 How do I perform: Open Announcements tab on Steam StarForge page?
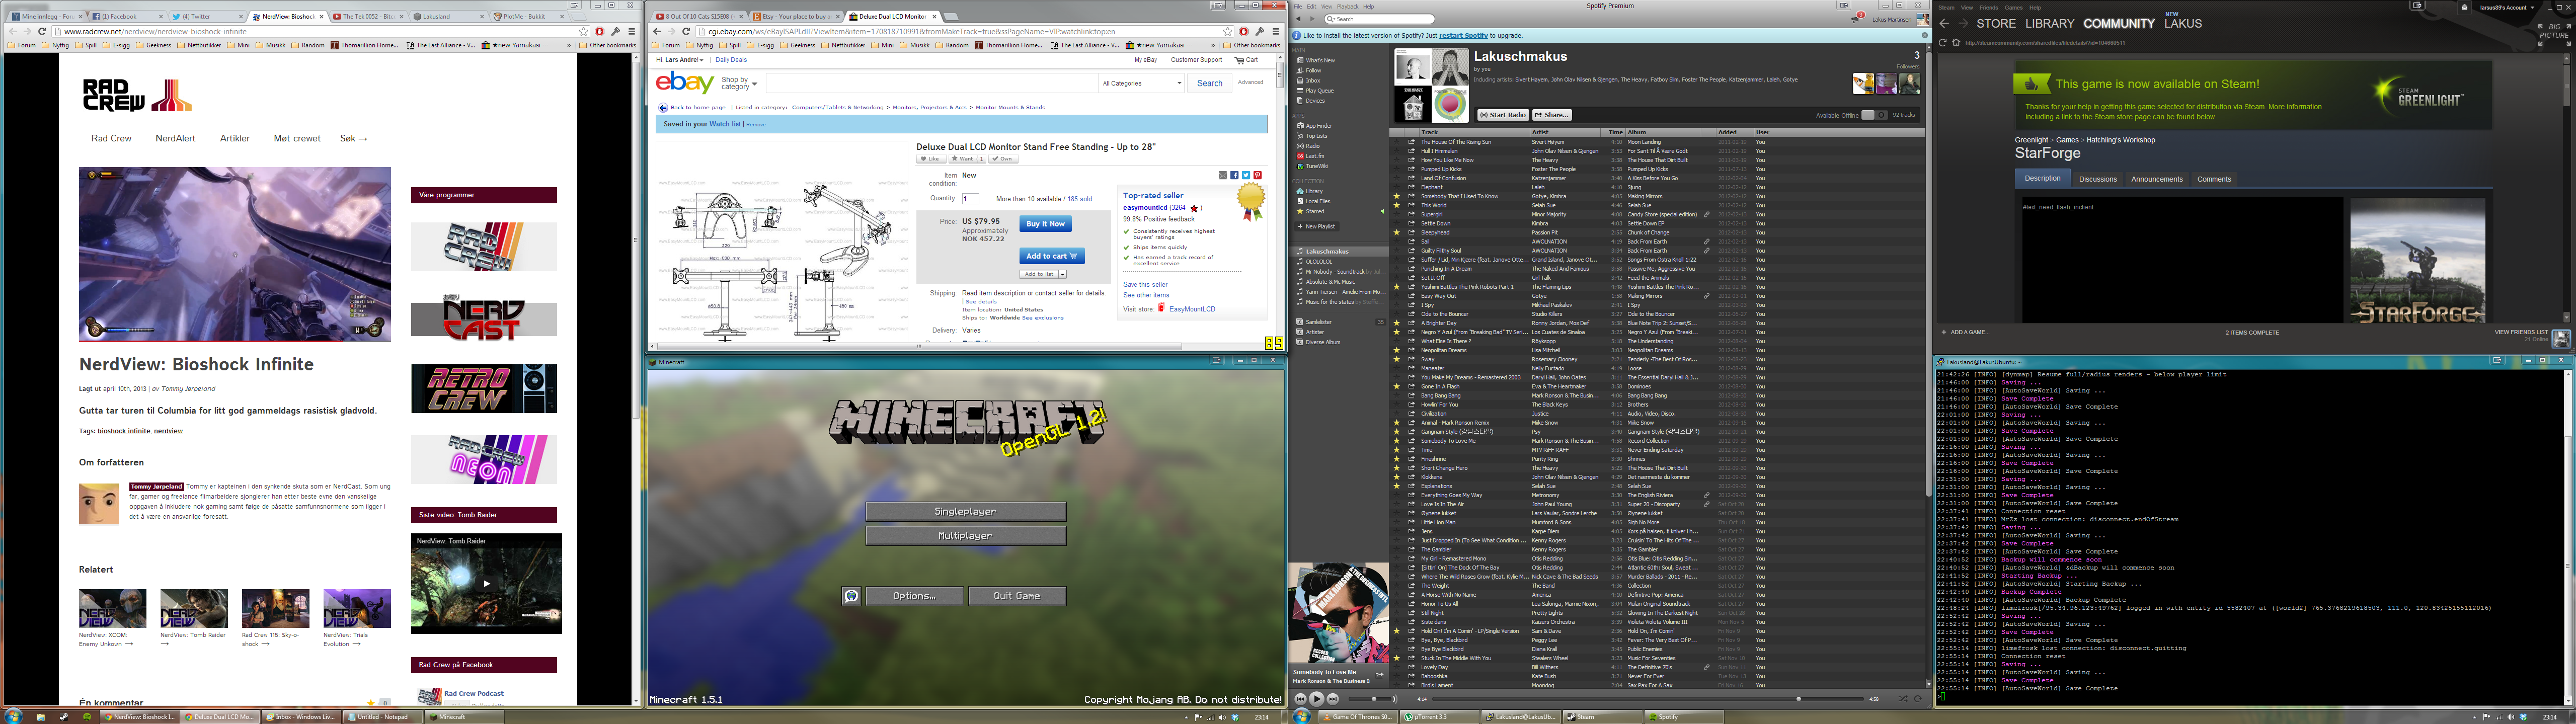tap(2157, 179)
